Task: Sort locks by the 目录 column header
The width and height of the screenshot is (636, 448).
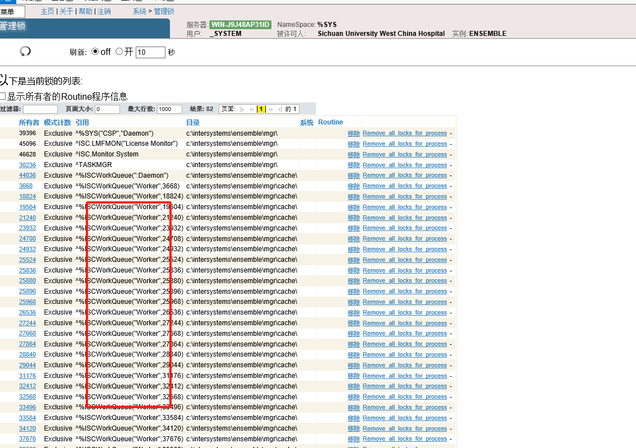Action: point(193,122)
